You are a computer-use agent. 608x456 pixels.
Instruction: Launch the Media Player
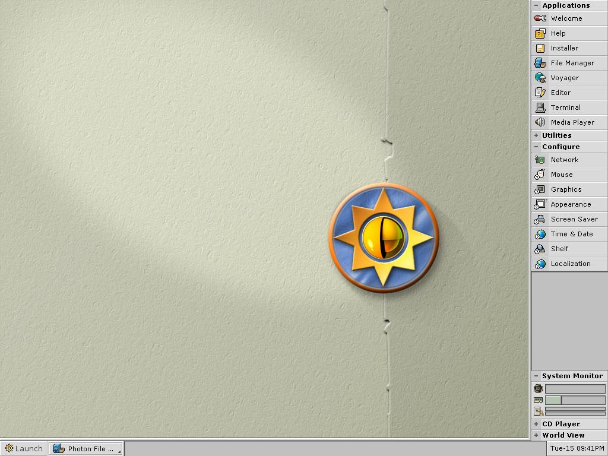(x=569, y=122)
